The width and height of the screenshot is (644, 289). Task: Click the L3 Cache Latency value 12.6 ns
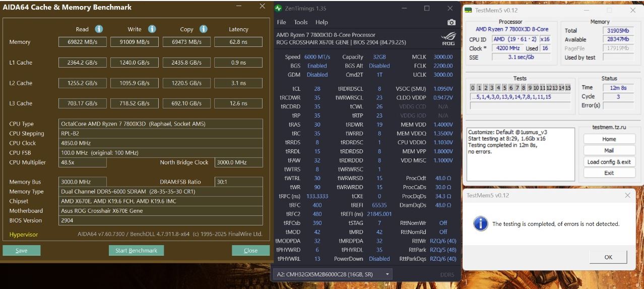(238, 103)
